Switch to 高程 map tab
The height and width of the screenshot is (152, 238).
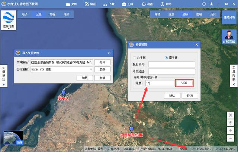coord(52,14)
